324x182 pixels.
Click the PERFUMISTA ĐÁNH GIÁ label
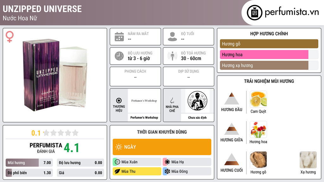[x=46, y=148]
